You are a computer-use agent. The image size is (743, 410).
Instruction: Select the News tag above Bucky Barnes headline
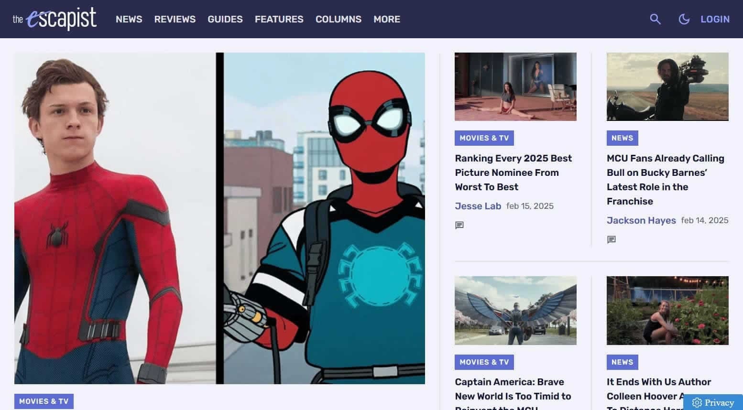click(622, 138)
